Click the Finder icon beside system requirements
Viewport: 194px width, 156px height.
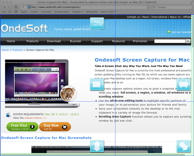pos(8,115)
